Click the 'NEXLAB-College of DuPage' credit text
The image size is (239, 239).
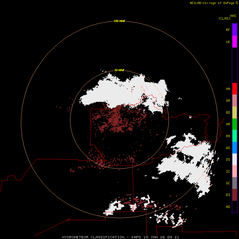pos(212,3)
